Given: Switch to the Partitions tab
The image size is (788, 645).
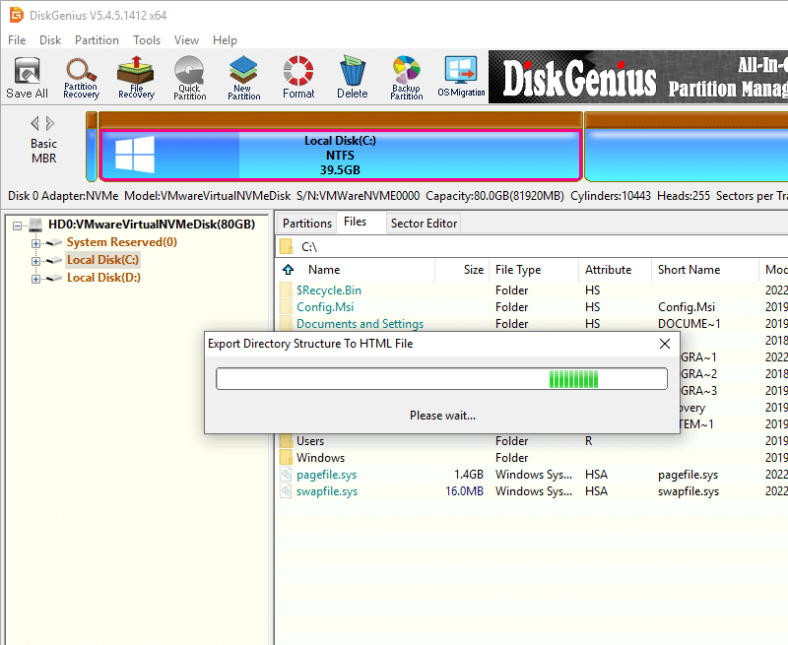Looking at the screenshot, I should 307,223.
